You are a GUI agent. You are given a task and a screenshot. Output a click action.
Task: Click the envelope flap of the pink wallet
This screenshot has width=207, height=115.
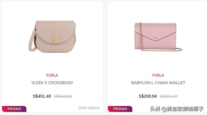[x=155, y=31]
